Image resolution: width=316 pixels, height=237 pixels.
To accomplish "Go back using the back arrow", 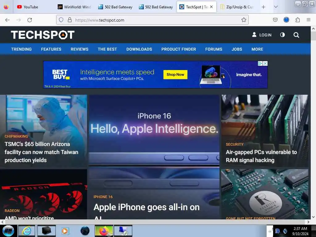I will click(7, 20).
